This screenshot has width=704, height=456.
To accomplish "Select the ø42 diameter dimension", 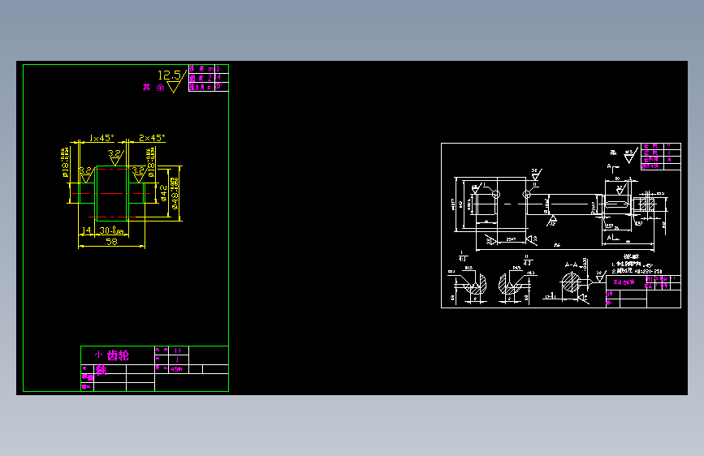I will point(163,193).
